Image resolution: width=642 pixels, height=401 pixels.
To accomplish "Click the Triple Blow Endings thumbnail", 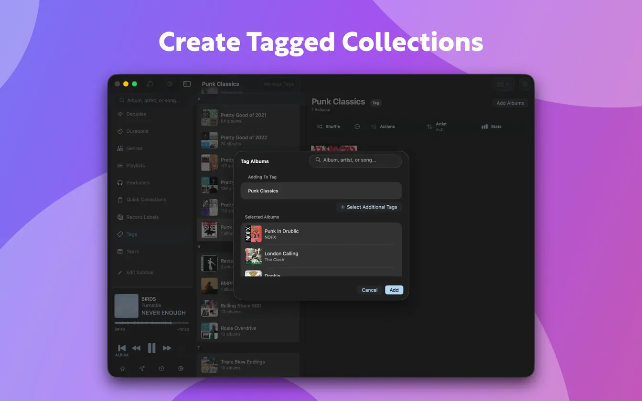I will (209, 365).
